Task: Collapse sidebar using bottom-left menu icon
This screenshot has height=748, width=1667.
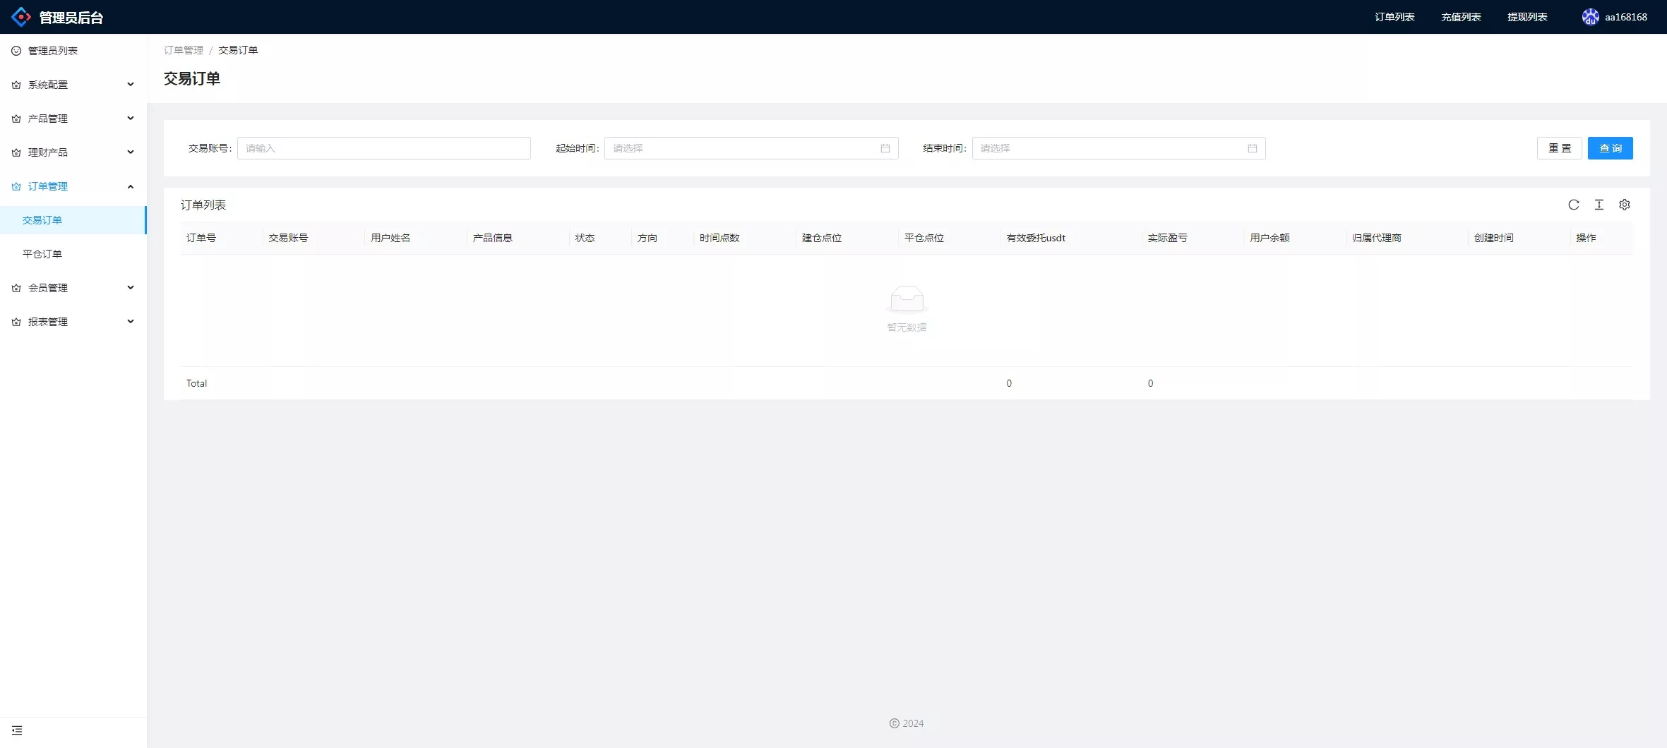Action: pyautogui.click(x=17, y=730)
